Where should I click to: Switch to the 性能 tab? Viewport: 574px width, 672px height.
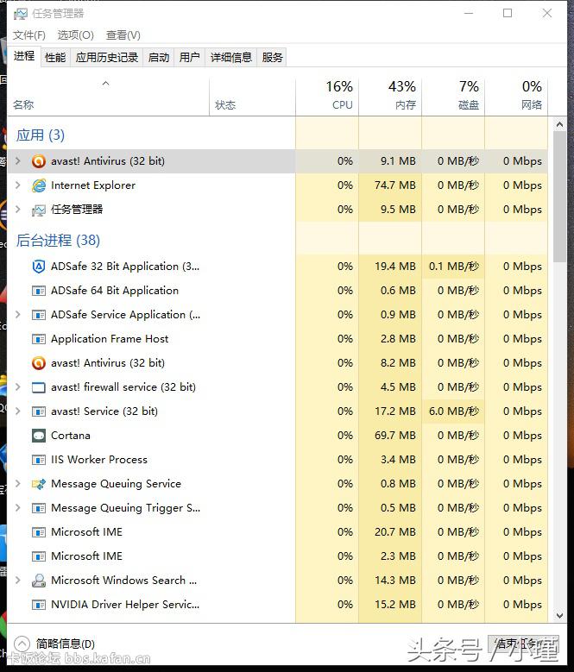point(55,57)
